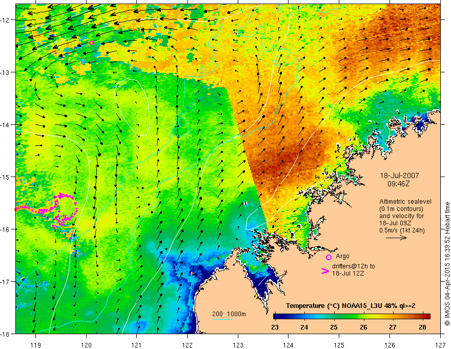Click the '18-Jul 12Z' legend text
The width and height of the screenshot is (451, 349).
coord(348,273)
